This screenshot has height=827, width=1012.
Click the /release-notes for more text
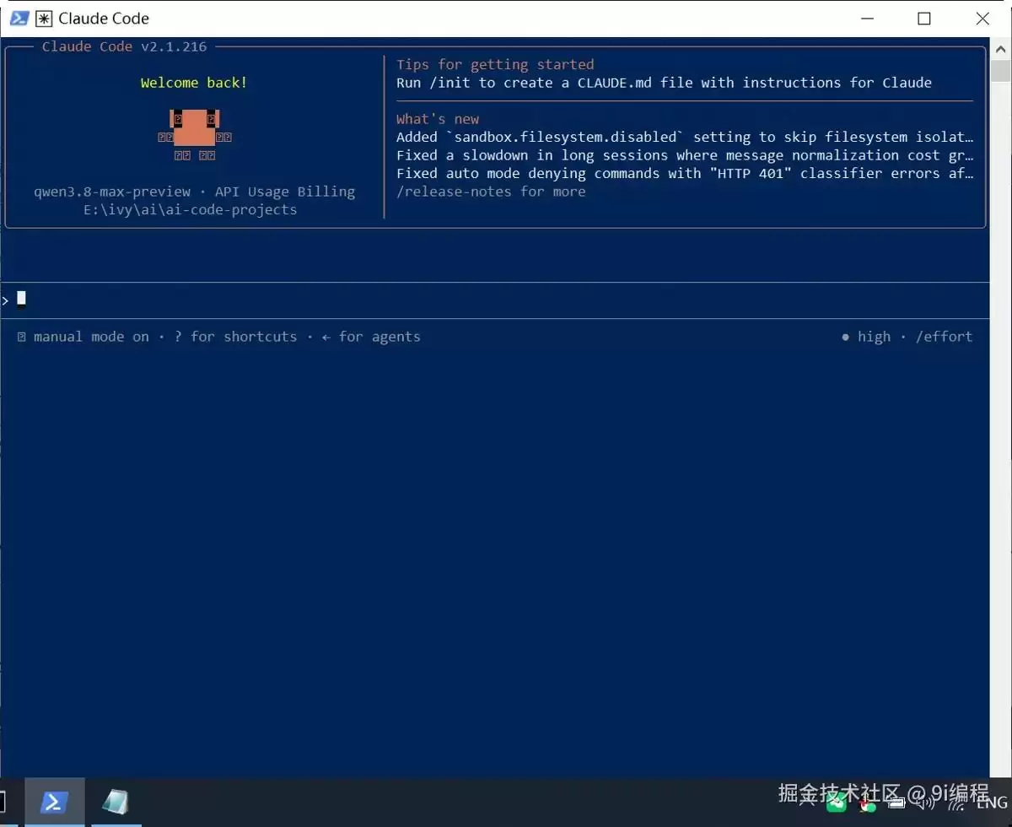[491, 192]
